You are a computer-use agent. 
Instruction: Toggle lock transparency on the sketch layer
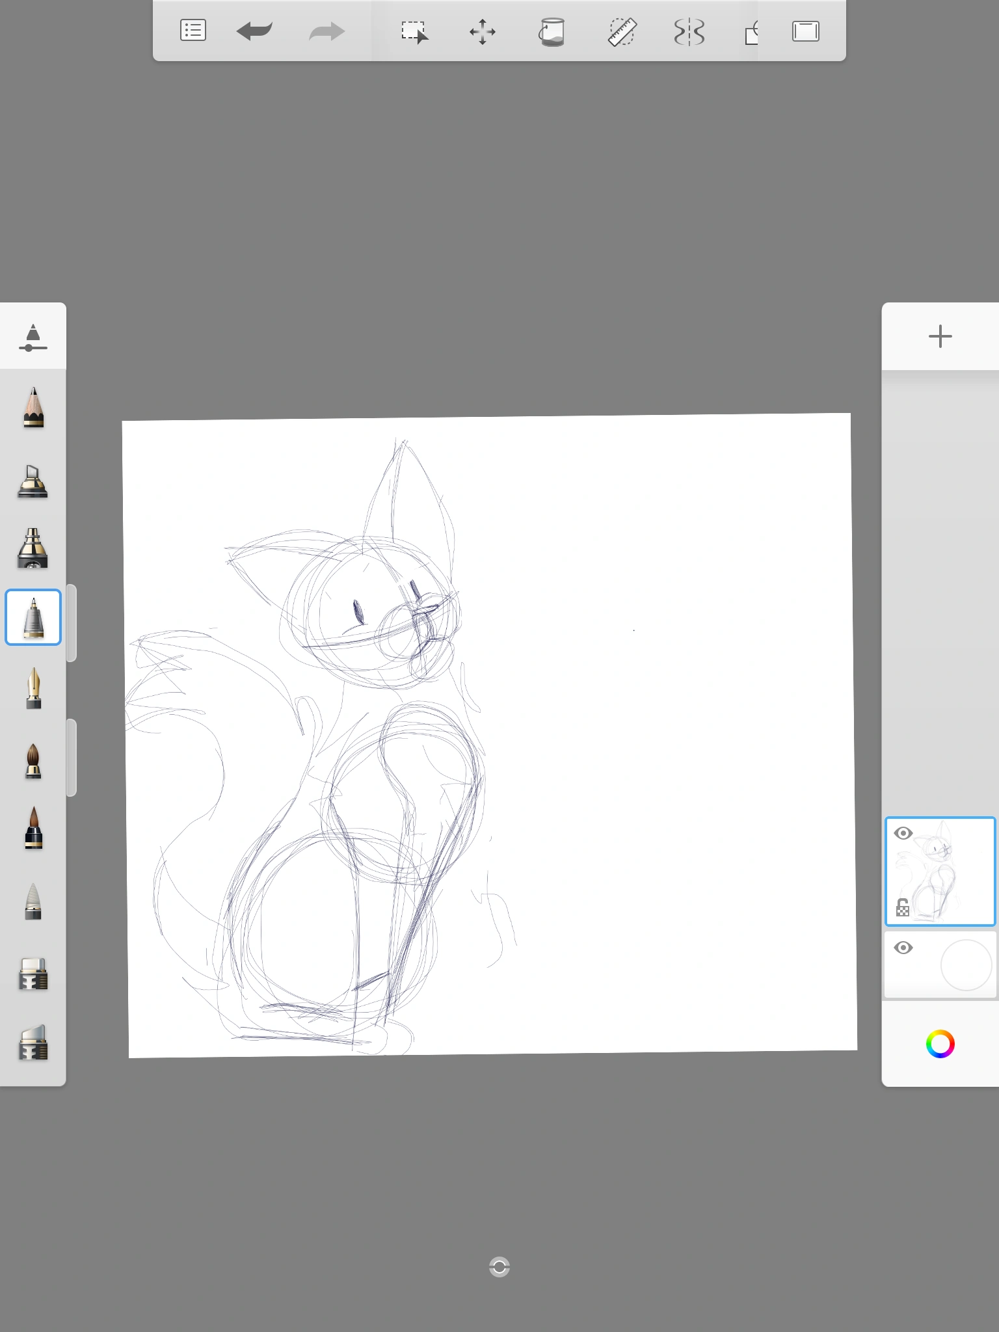point(903,907)
